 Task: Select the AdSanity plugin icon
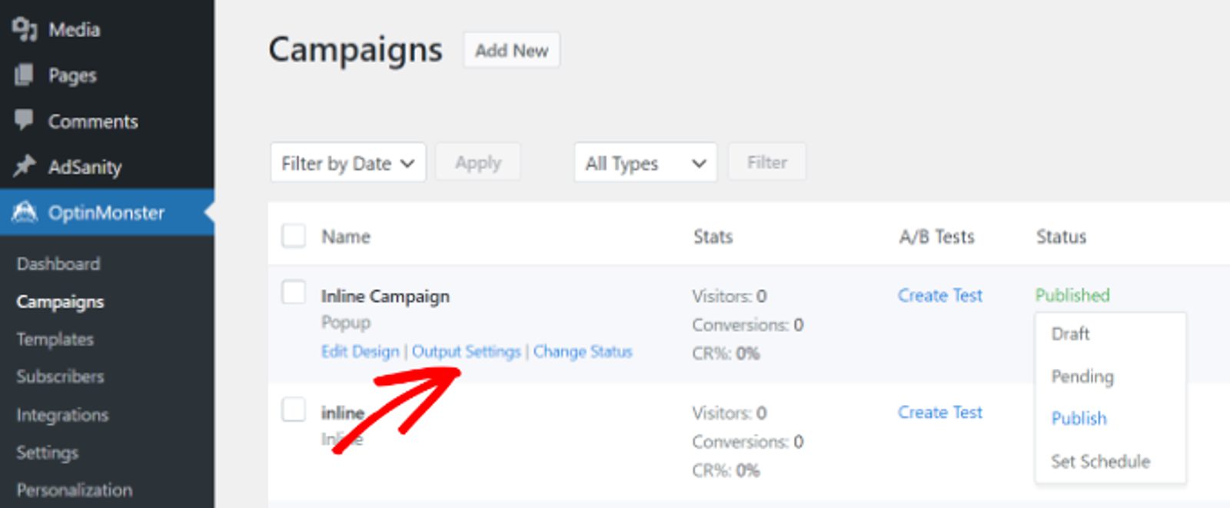pos(25,167)
